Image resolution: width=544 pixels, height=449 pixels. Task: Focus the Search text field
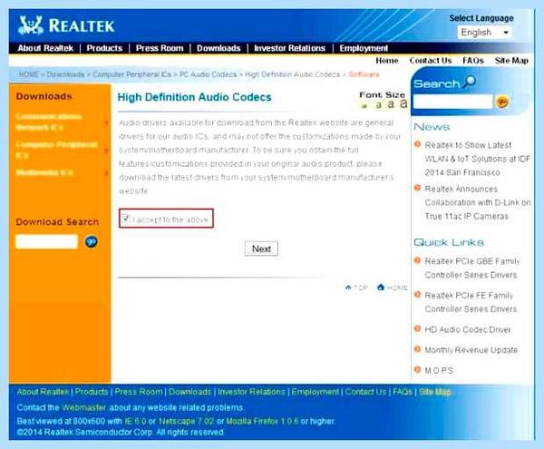(x=452, y=102)
